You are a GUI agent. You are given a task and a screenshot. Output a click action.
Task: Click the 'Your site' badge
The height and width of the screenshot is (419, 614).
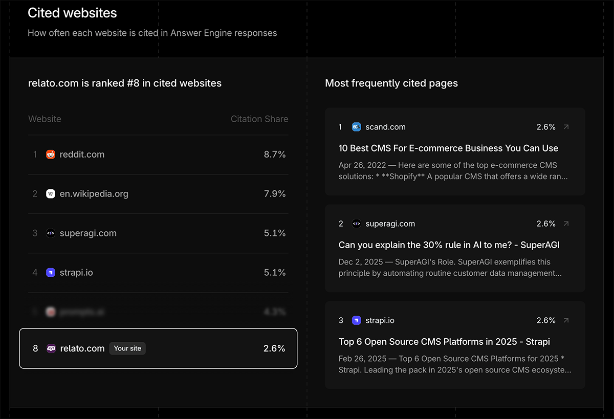127,348
